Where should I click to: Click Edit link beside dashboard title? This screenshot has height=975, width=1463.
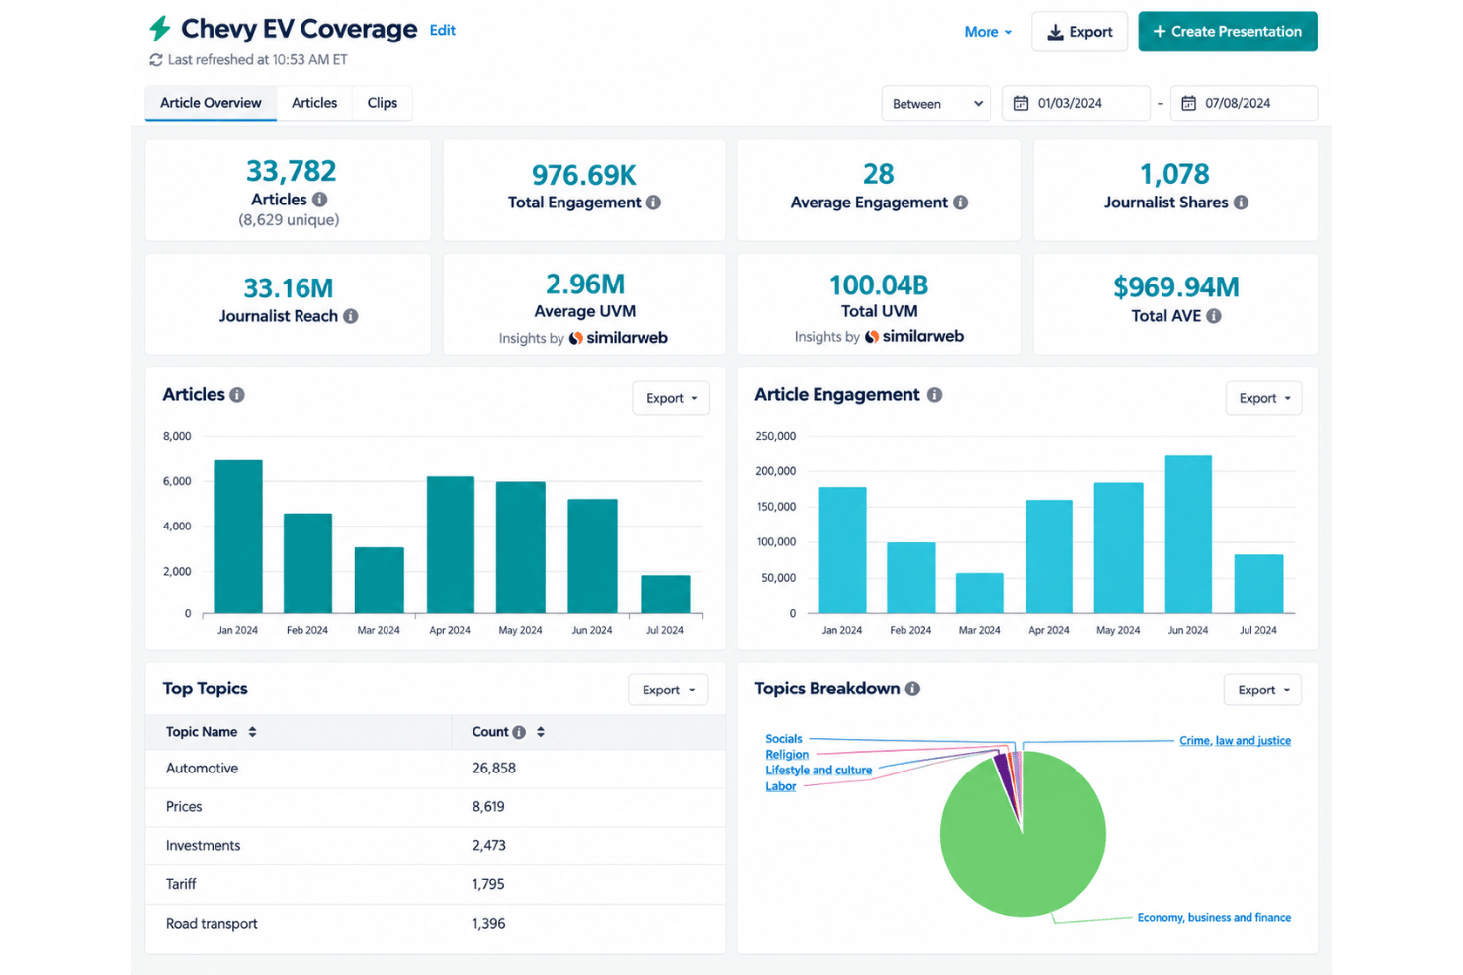coord(443,30)
